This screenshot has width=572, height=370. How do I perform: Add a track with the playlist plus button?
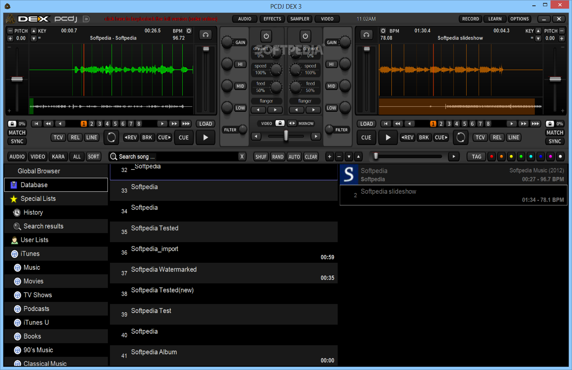(x=329, y=157)
